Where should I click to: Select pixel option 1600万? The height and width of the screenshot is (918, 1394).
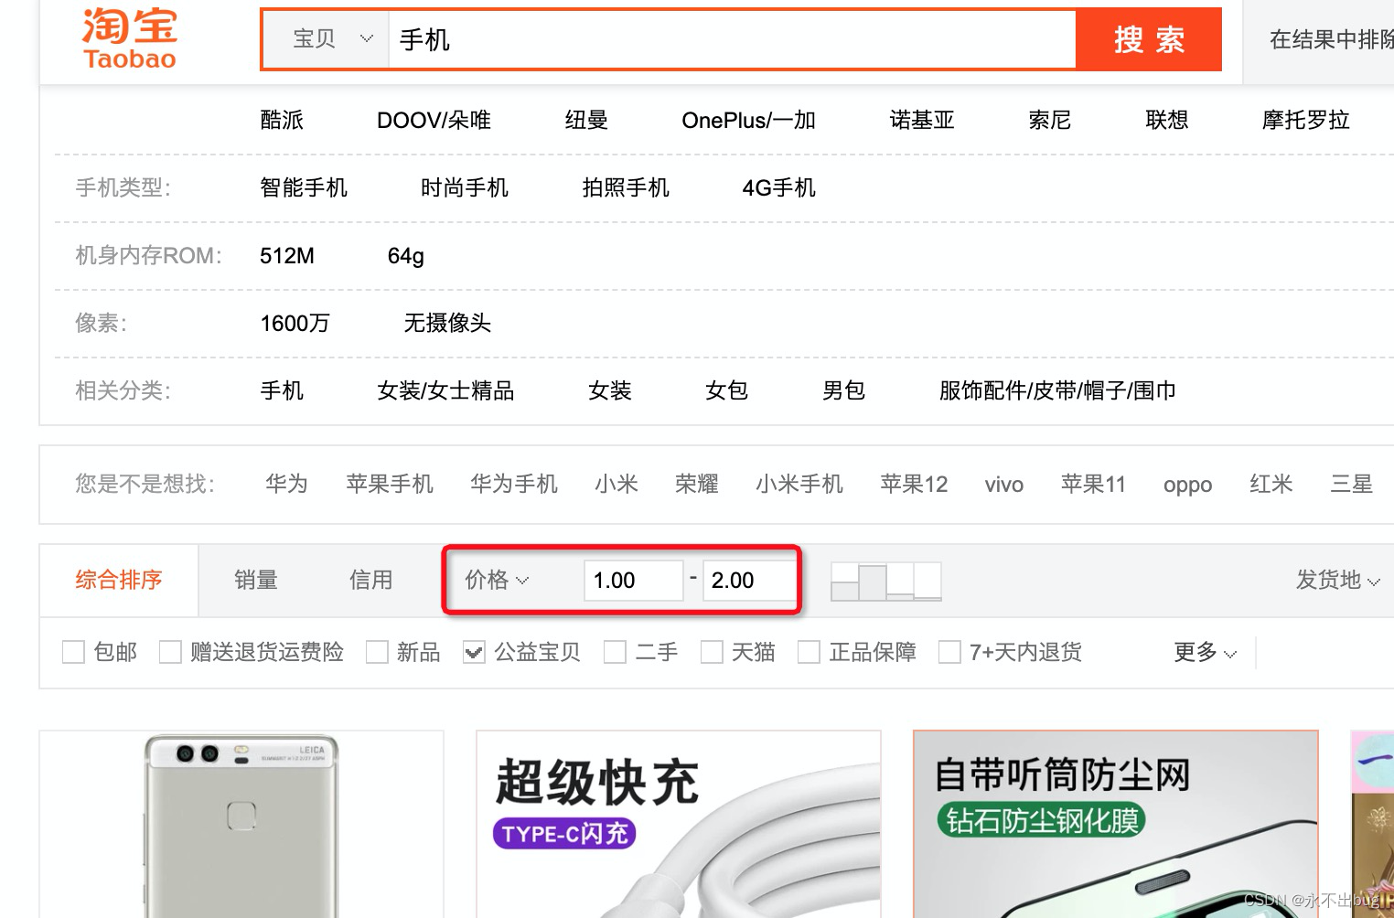coord(295,323)
